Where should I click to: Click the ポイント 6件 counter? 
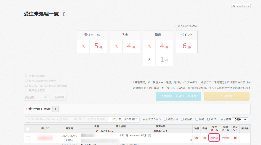[186, 47]
